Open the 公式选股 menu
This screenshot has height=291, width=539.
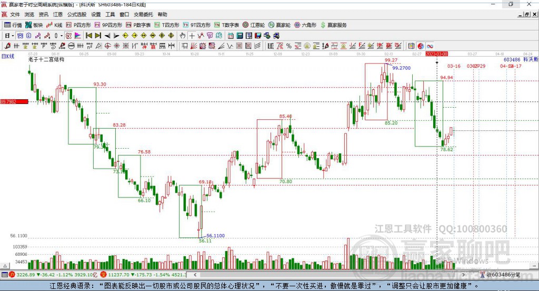coord(77,14)
